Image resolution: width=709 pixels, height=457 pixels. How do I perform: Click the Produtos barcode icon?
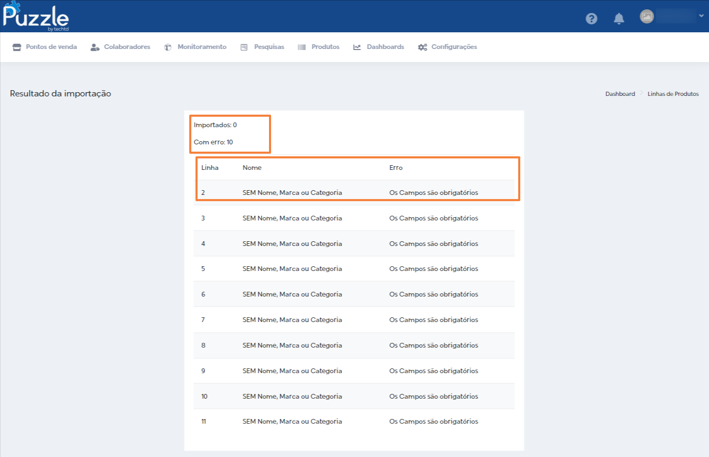coord(302,47)
